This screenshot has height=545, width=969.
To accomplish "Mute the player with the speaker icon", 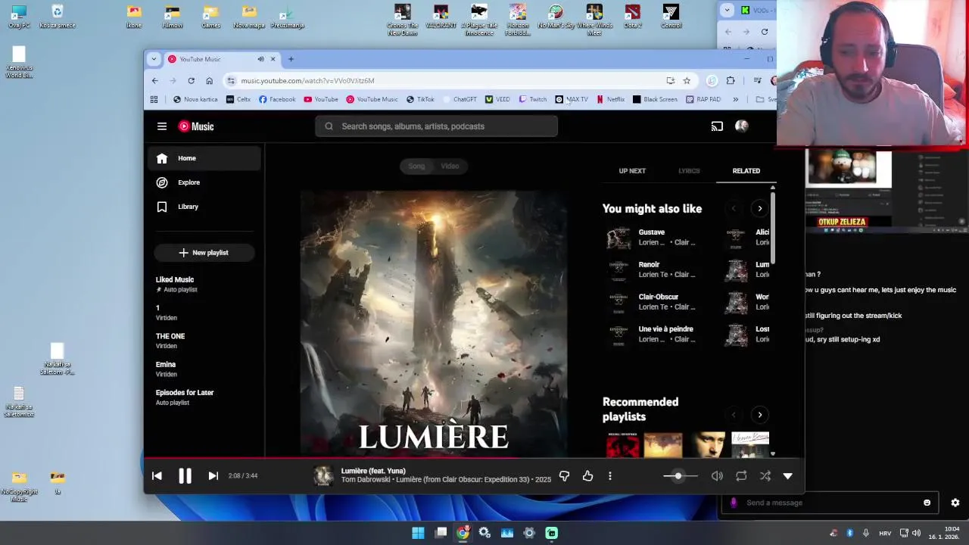I will coord(717,475).
